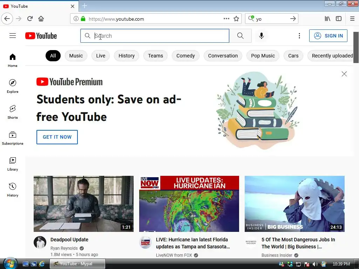Select the Teams filter chip
The image size is (359, 269).
[155, 56]
